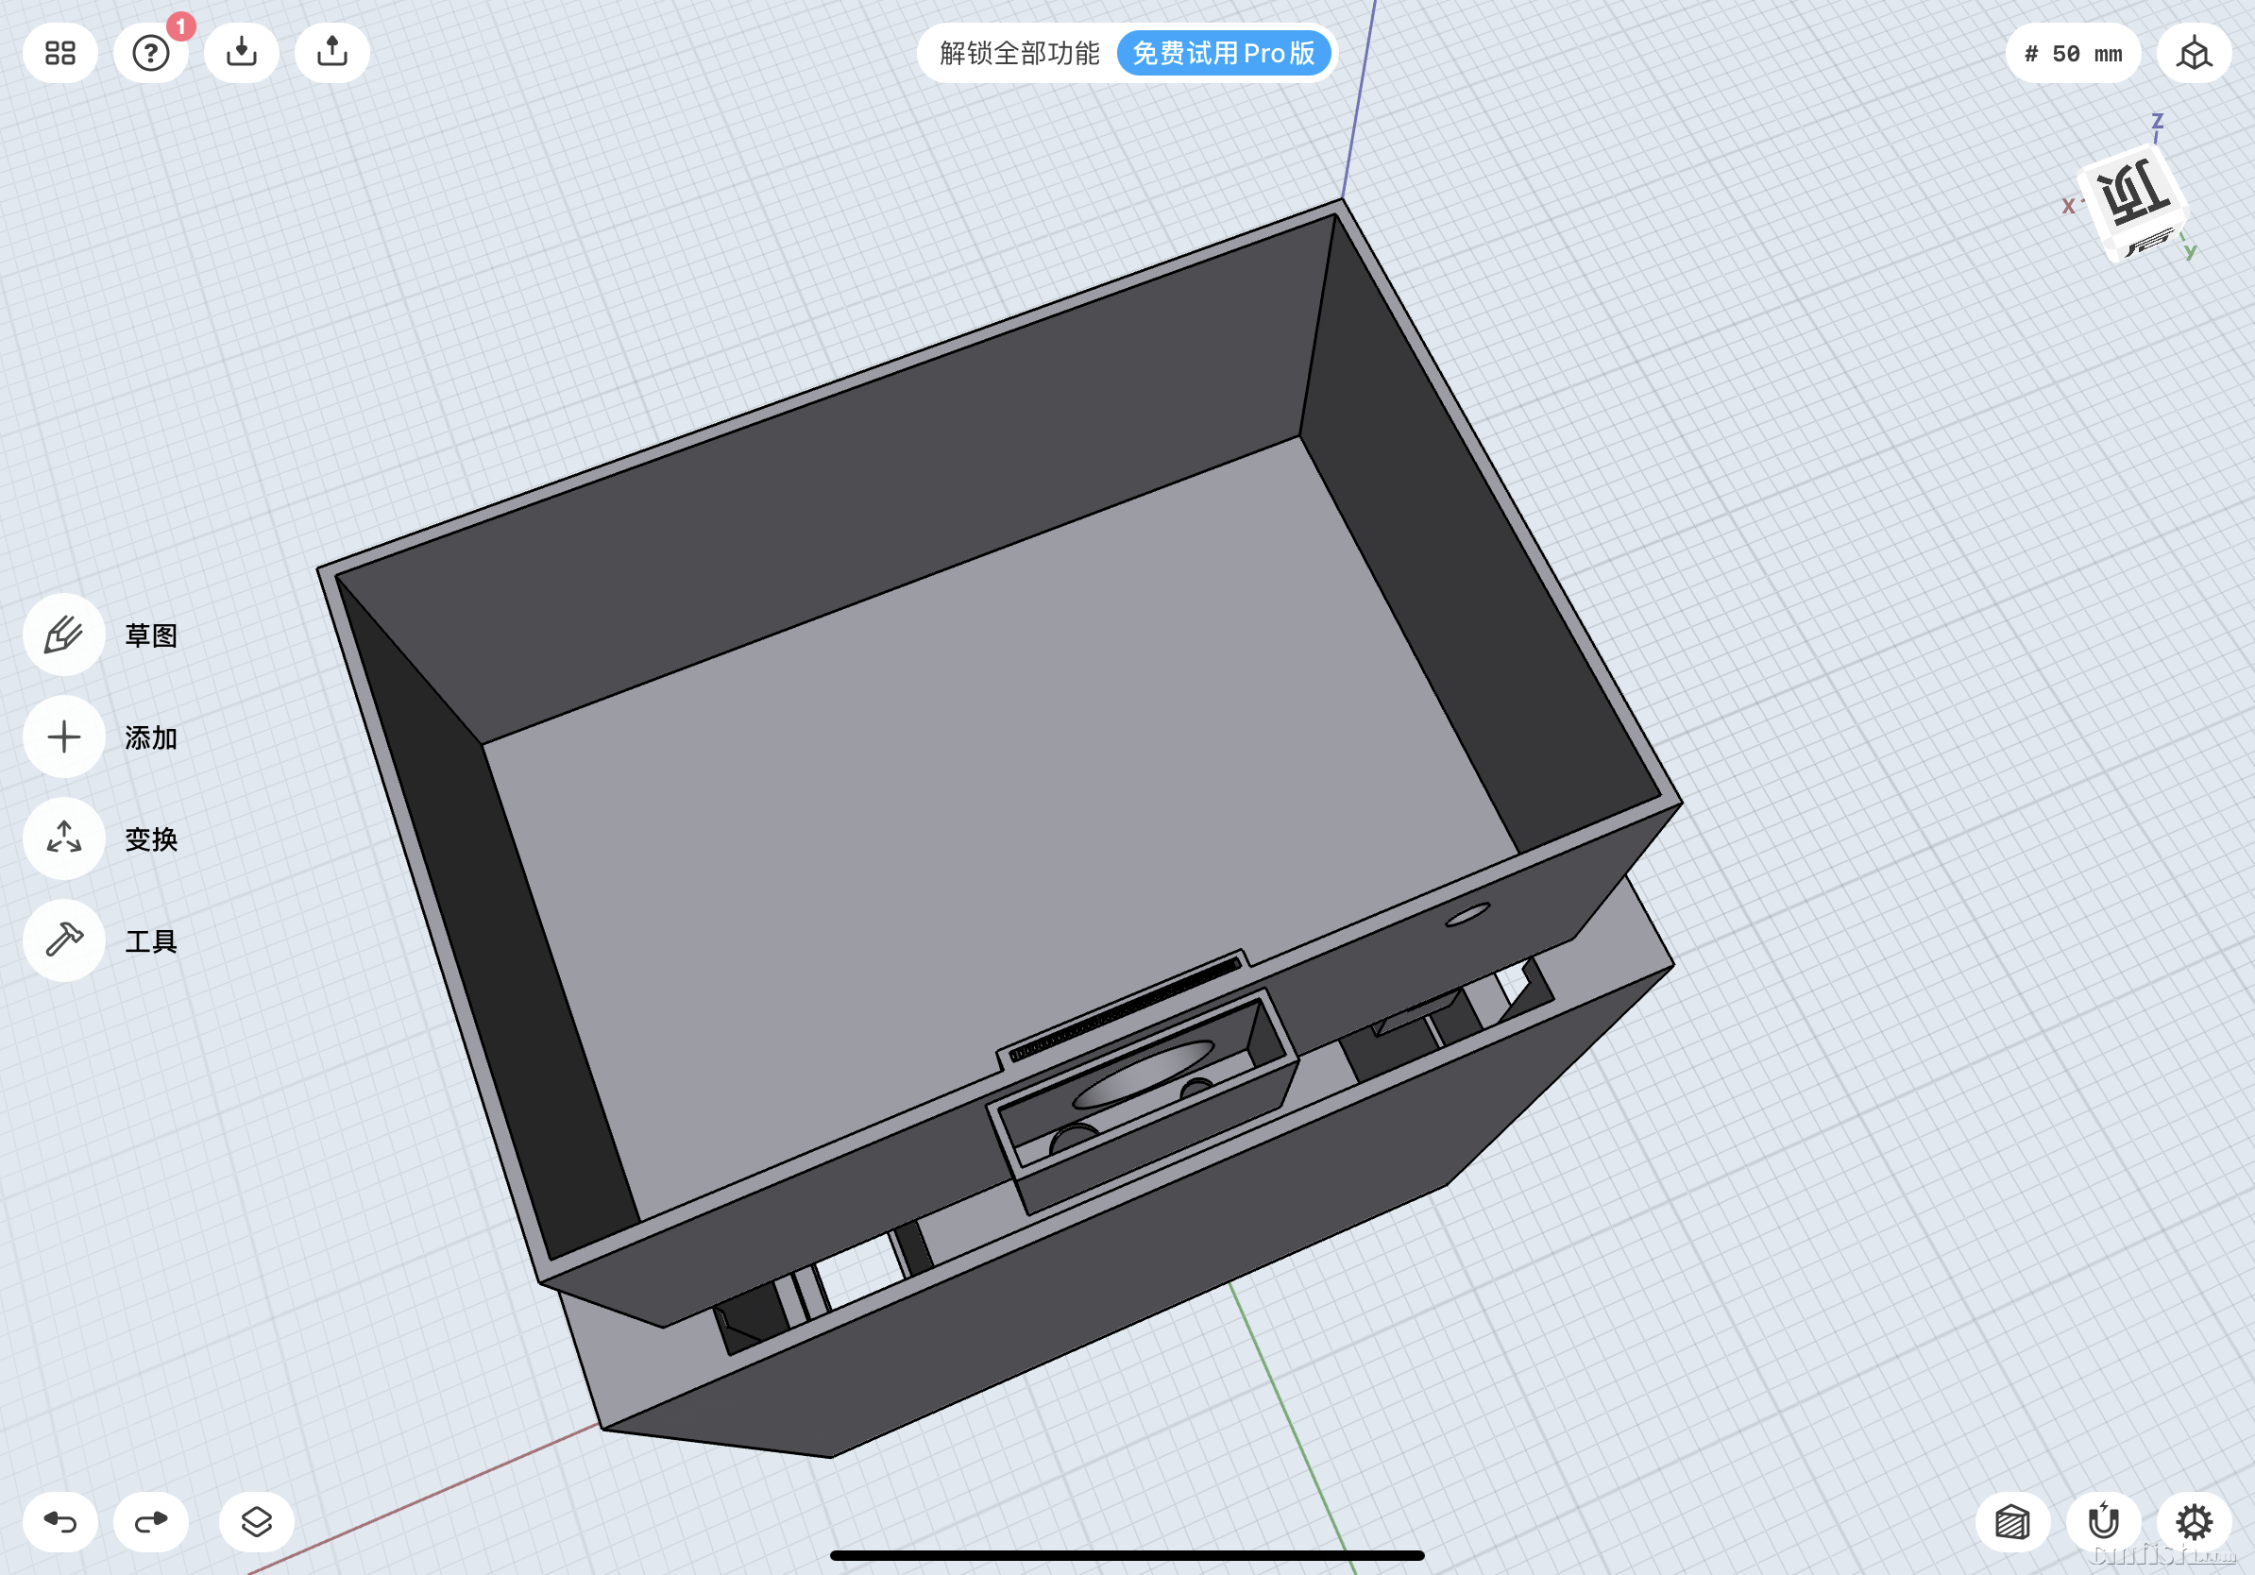
Task: Click the import download icon
Action: [x=242, y=53]
